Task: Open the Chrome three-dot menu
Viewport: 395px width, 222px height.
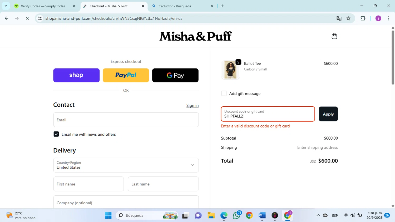Action: 389,18
